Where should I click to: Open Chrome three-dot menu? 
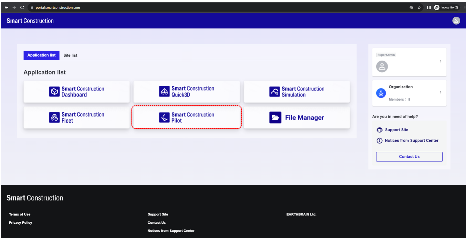(465, 7)
